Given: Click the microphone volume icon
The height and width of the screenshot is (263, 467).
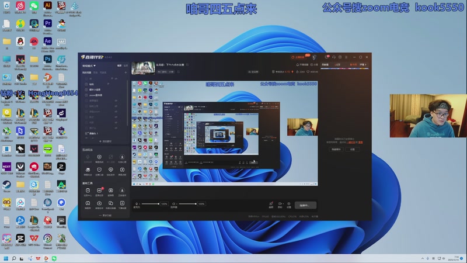Looking at the screenshot, I should click(x=137, y=204).
